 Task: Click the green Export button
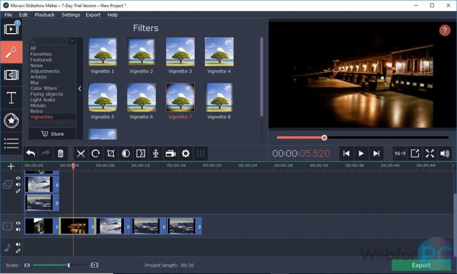tap(420, 265)
